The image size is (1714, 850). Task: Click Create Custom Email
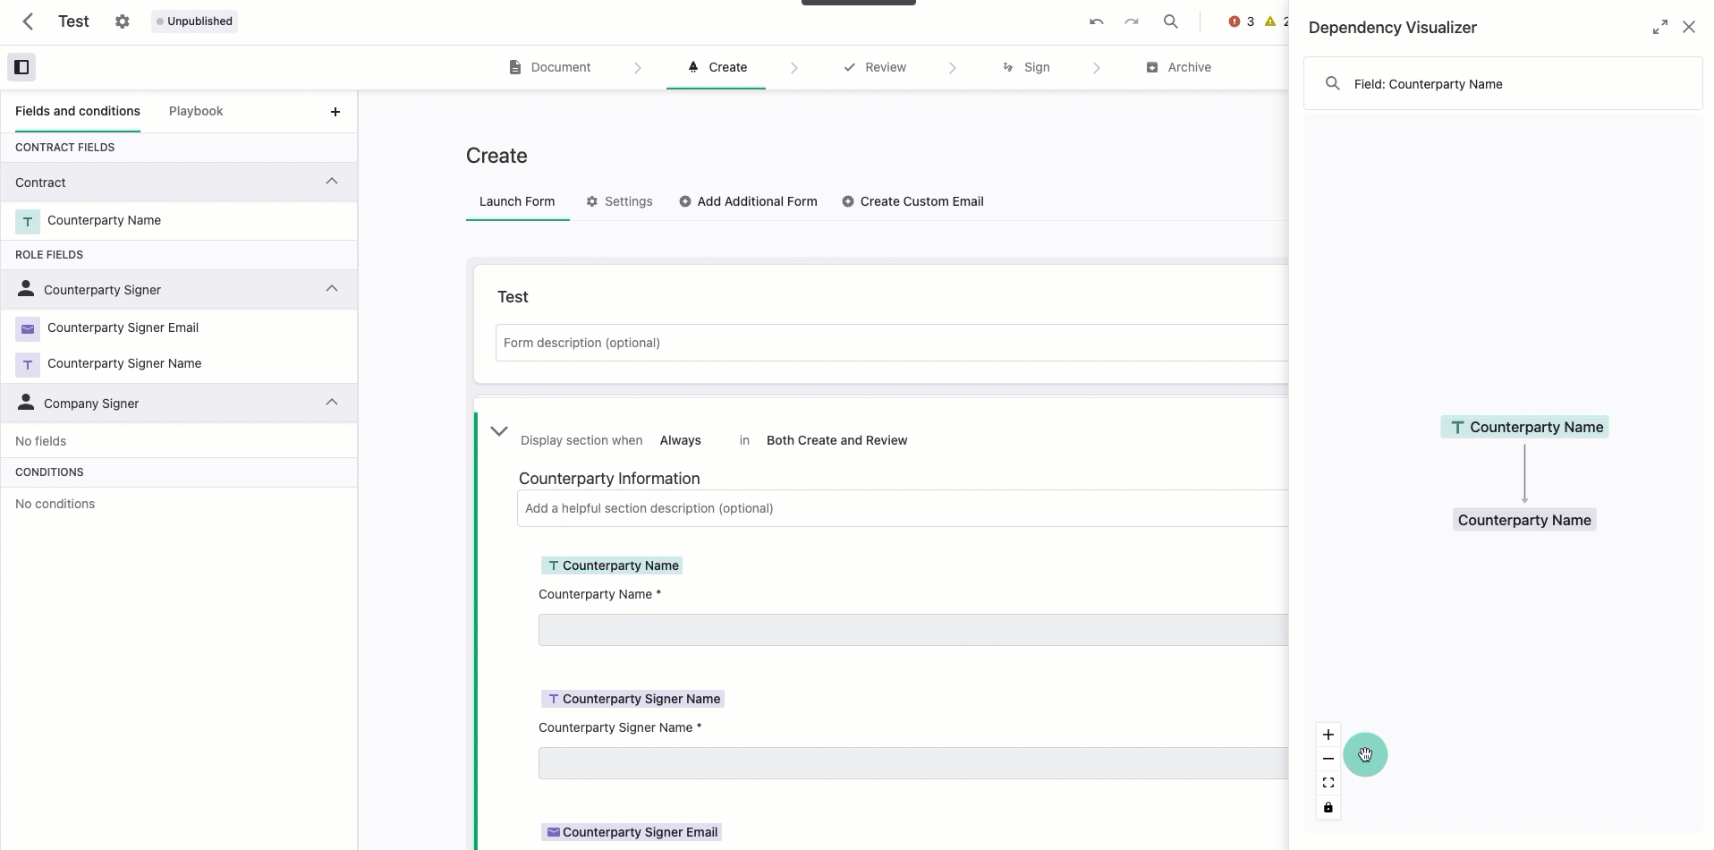[x=914, y=201]
